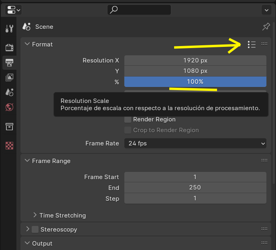Open the Tool properties tab
Screen dimensions: 276x250
9,28
